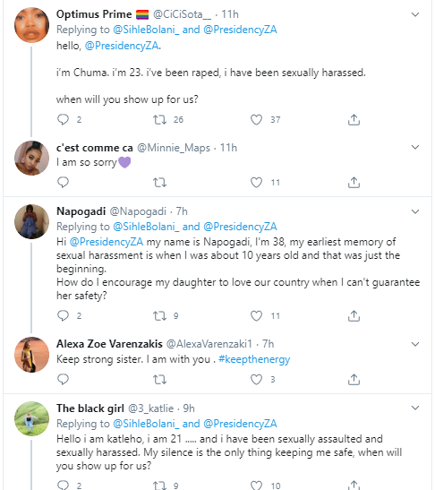Reply to the Optimus Prime tweet
Image resolution: width=435 pixels, height=490 pixels.
coord(63,120)
